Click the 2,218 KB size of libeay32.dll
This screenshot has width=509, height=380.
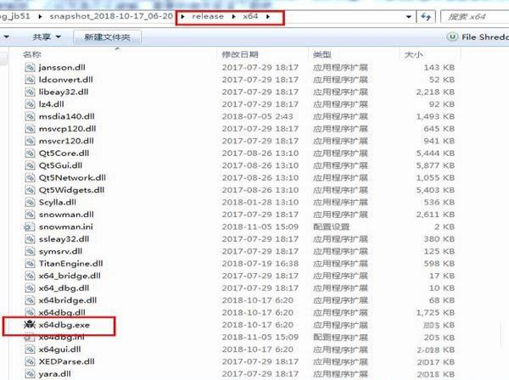[x=435, y=92]
